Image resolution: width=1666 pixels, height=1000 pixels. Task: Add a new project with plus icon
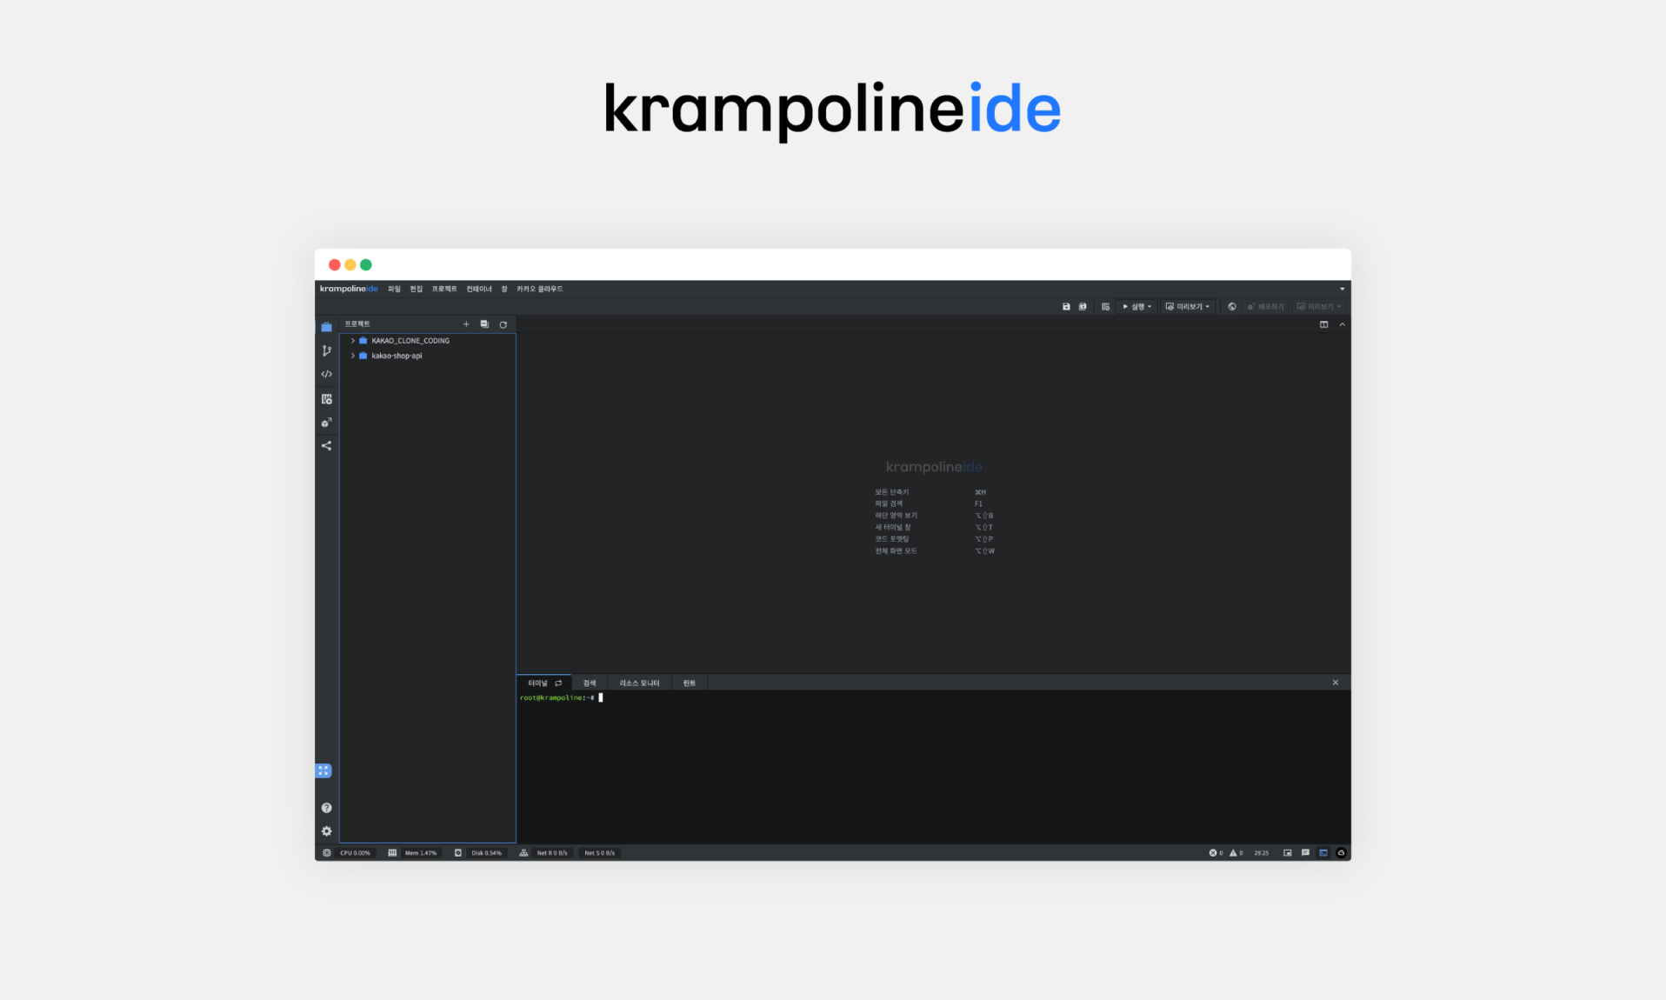pyautogui.click(x=466, y=324)
